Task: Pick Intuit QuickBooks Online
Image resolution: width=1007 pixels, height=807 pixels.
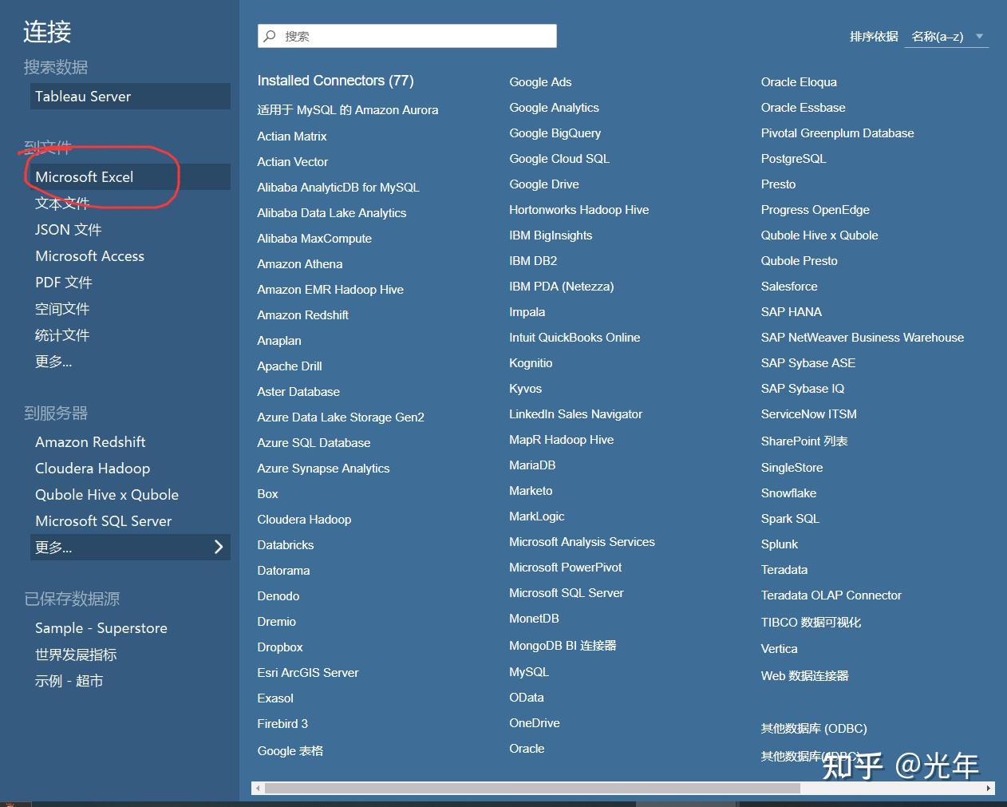Action: tap(575, 338)
